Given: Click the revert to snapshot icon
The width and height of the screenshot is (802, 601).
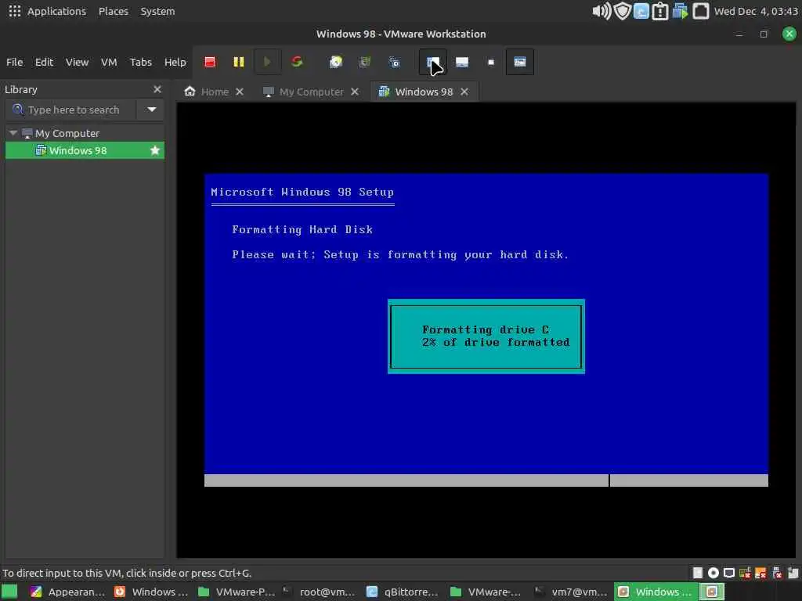Looking at the screenshot, I should [365, 62].
